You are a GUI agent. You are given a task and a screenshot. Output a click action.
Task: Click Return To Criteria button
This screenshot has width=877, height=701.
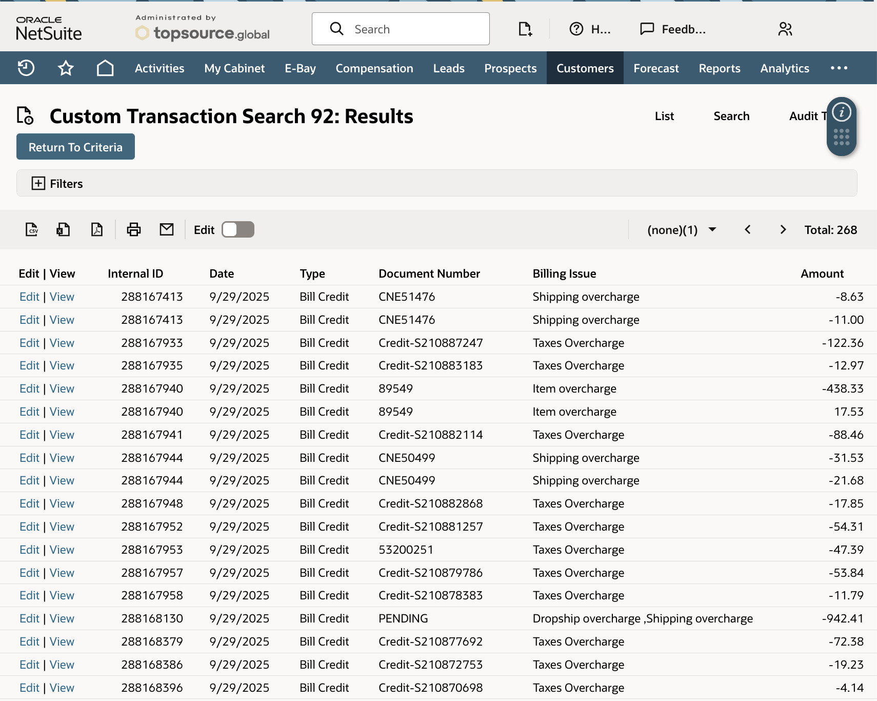point(75,147)
